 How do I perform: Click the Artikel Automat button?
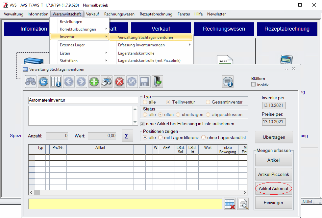click(x=273, y=189)
